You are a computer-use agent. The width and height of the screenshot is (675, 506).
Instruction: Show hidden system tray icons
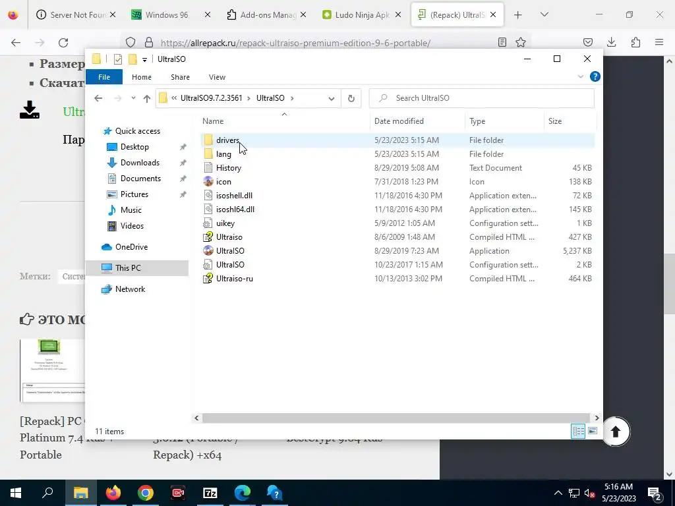558,493
